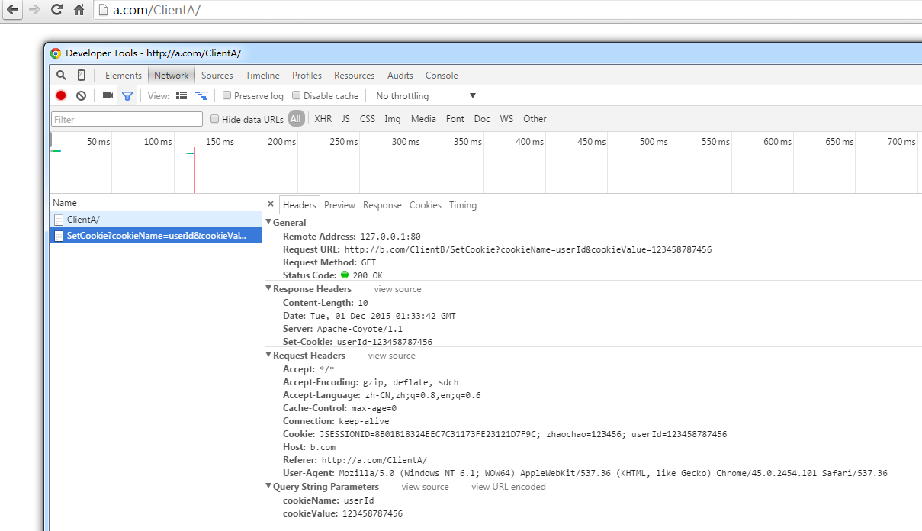Filter requests by XHR
This screenshot has width=922, height=531.
point(323,118)
